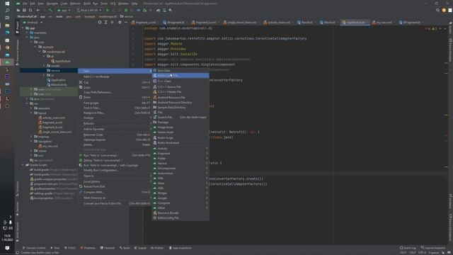Open the Terminal tool window

(108, 248)
